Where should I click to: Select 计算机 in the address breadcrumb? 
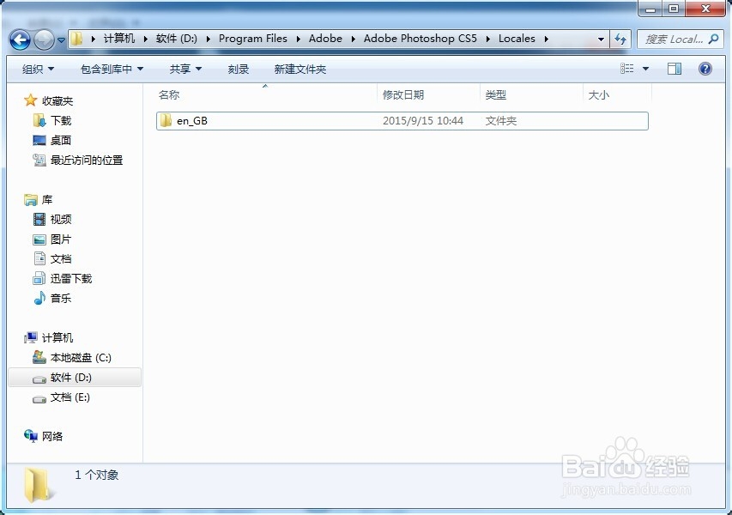point(119,39)
